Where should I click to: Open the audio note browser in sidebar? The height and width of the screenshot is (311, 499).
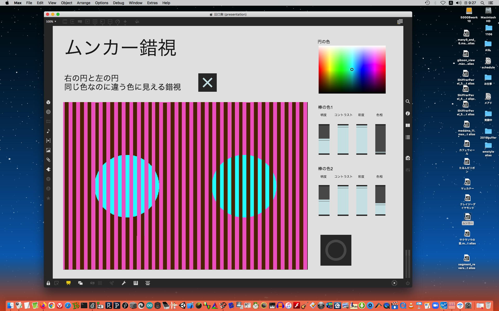[x=48, y=131]
